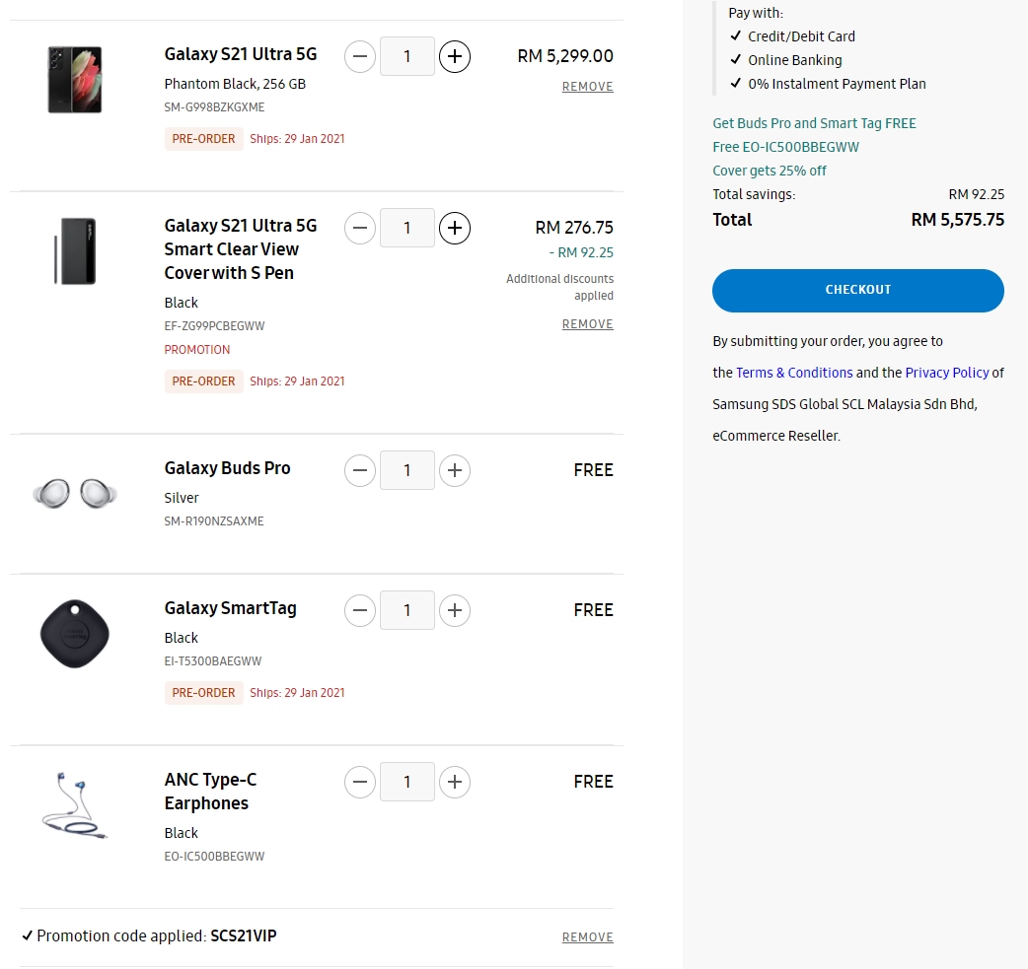Decrease Galaxy S21 Ultra 5G quantity
Screen dimensions: 1028x969
(360, 57)
